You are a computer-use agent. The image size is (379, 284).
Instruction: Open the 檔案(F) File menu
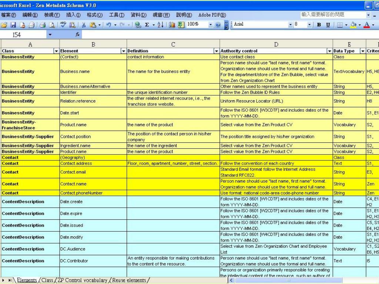9,15
